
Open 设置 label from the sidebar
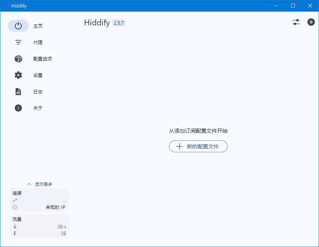click(38, 75)
